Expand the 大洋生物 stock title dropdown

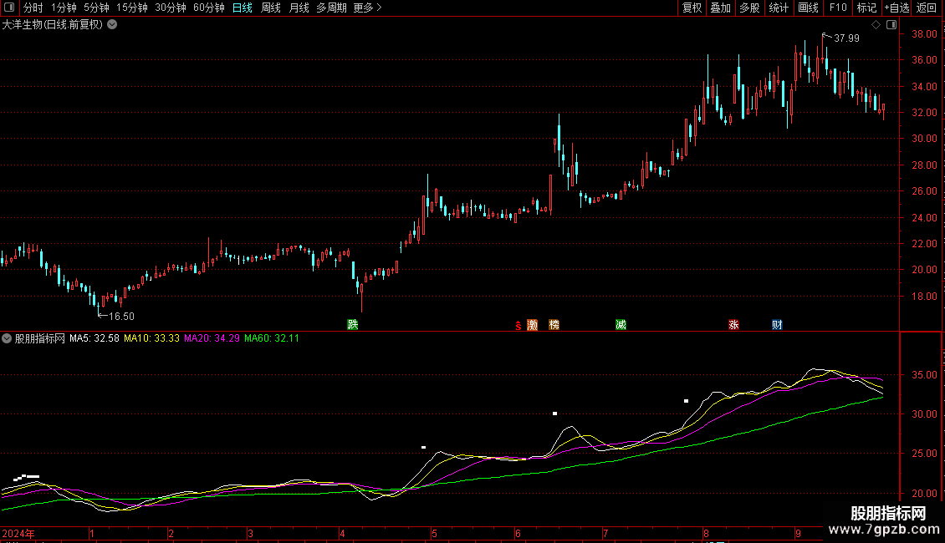click(112, 25)
